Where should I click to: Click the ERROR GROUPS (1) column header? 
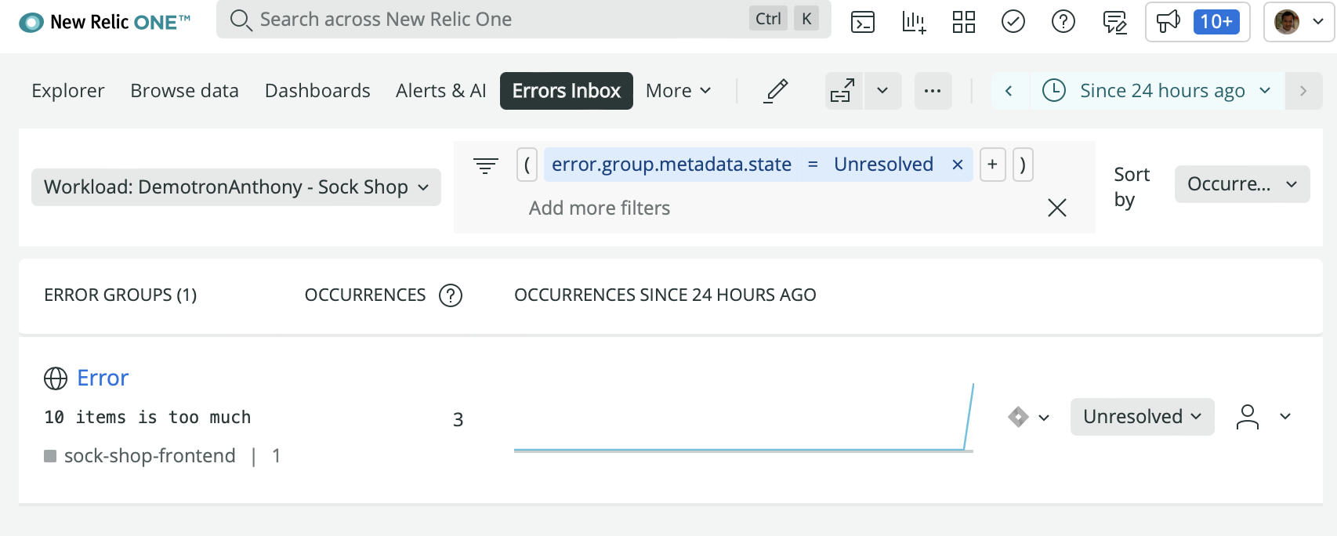[x=121, y=295]
